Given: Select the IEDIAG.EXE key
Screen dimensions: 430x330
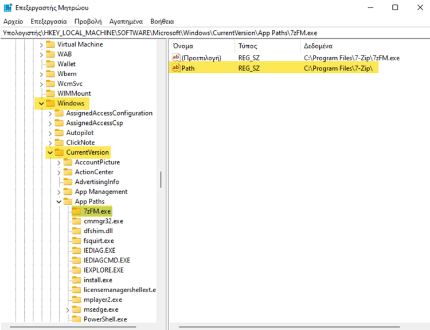Looking at the screenshot, I should tap(99, 250).
